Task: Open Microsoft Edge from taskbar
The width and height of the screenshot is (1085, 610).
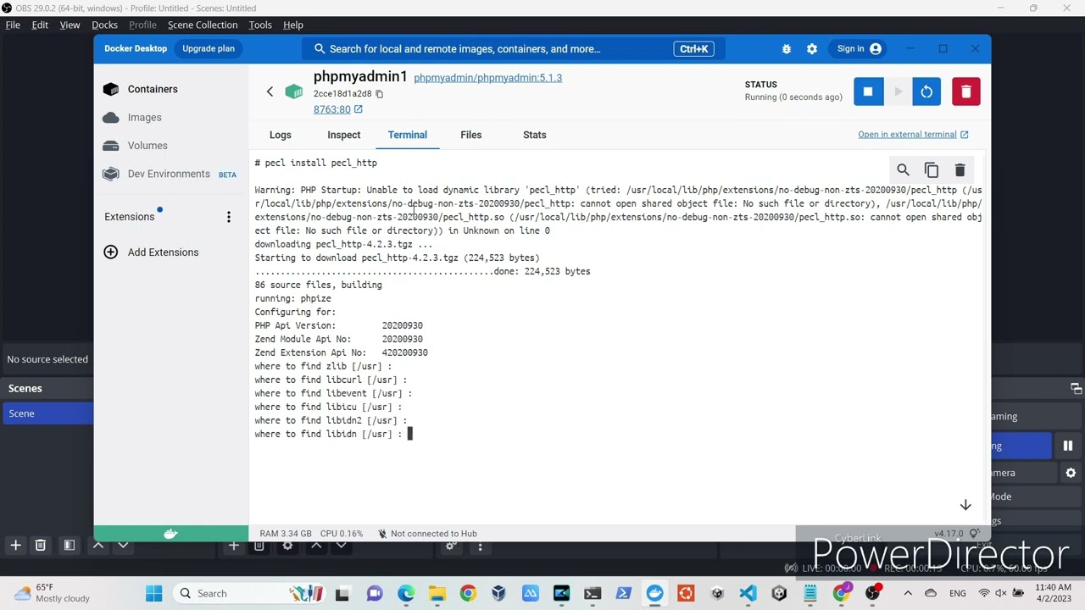Action: click(405, 594)
